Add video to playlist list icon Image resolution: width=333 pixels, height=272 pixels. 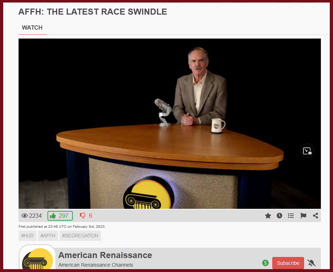291,216
